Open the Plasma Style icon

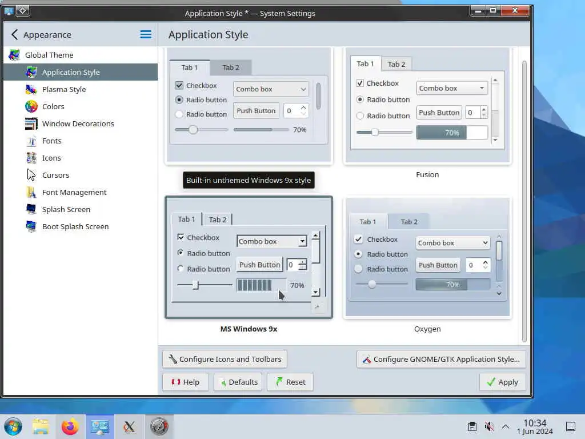(x=31, y=89)
